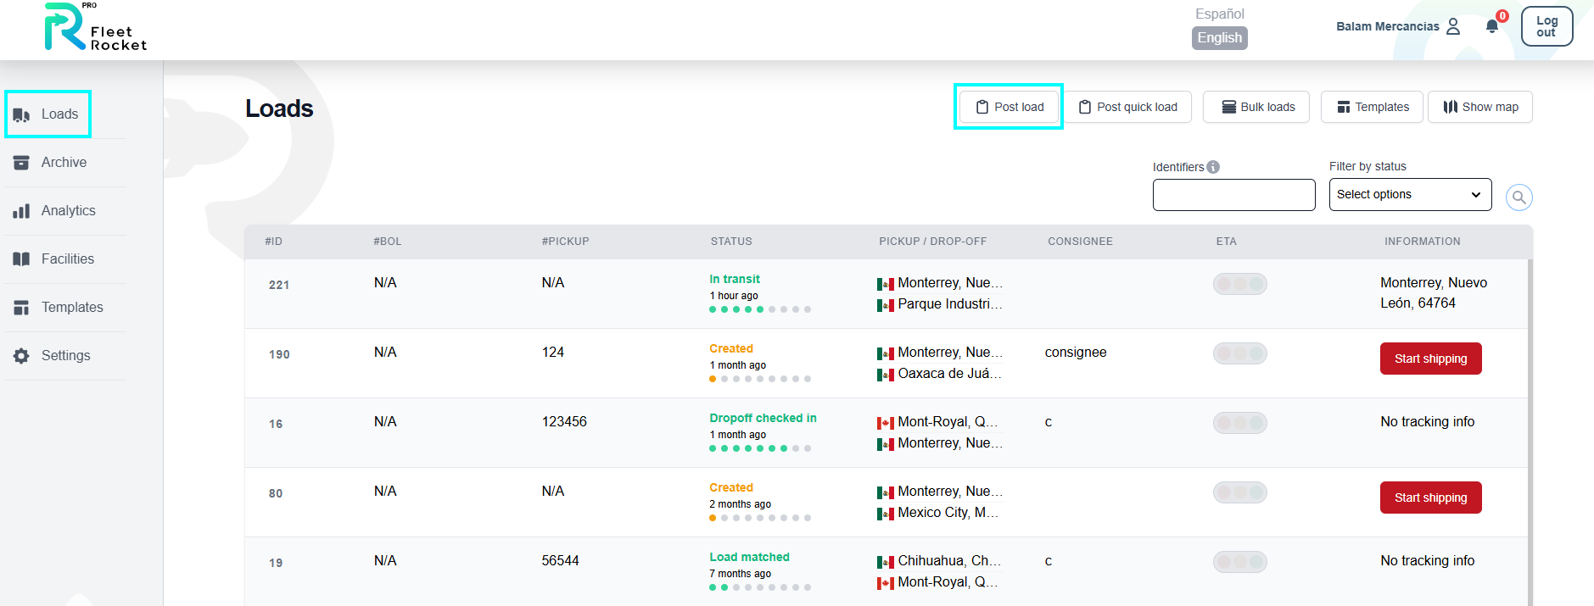Click the Settings gear icon

point(21,356)
